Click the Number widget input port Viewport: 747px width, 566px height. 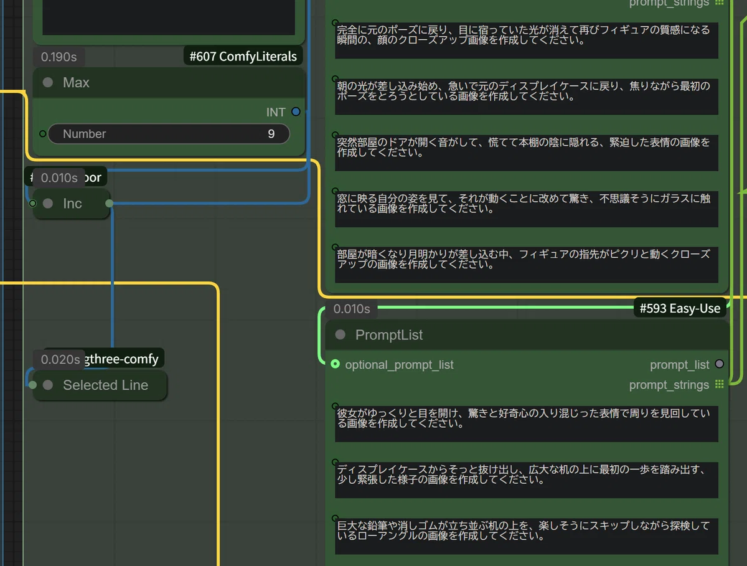coord(42,133)
